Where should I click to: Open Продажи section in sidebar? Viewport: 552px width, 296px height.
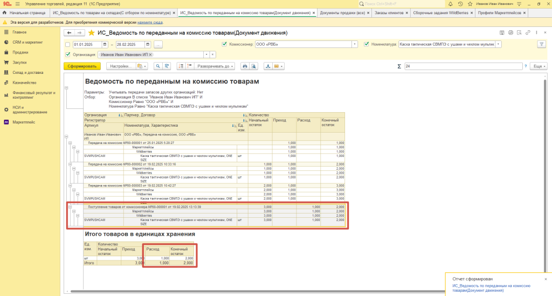20,52
